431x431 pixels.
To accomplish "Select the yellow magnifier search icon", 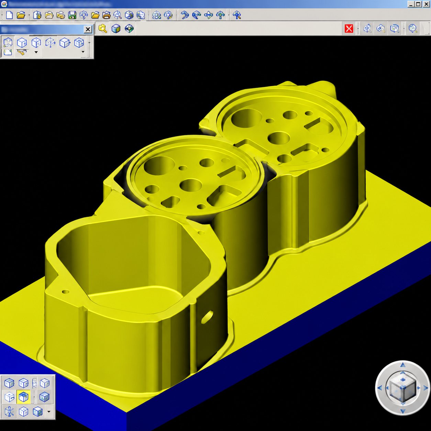I will 102,29.
